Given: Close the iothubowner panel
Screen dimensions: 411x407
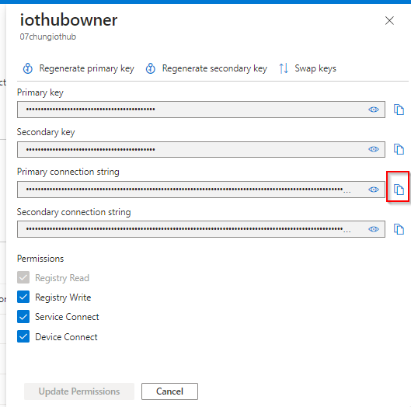Looking at the screenshot, I should pos(389,20).
